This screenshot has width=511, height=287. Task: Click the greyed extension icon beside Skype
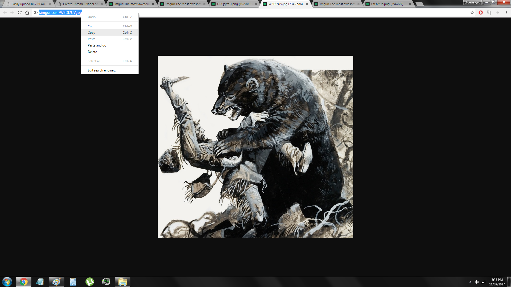tap(498, 12)
